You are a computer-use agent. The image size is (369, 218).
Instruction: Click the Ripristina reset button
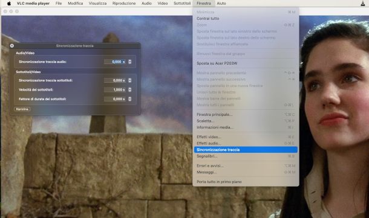22,109
